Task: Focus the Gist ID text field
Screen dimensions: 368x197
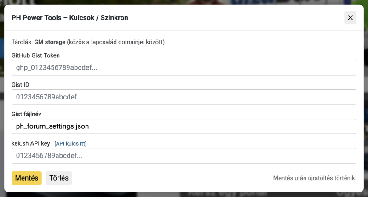Action: tap(184, 97)
